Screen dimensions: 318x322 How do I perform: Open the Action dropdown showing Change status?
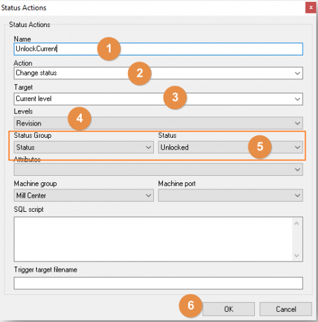pos(158,73)
